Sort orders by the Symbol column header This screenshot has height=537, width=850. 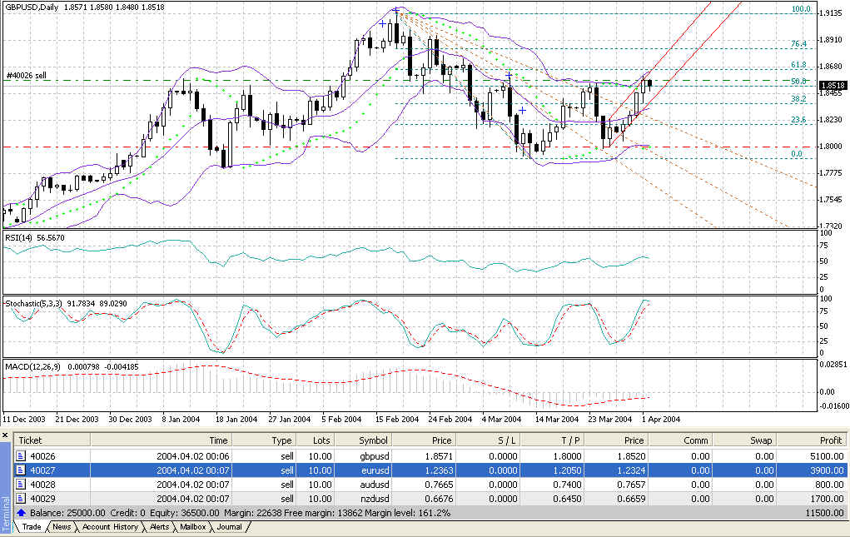click(x=373, y=440)
